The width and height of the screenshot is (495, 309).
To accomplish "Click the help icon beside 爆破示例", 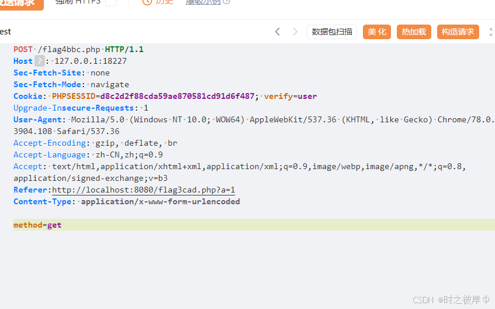I will (227, 2).
